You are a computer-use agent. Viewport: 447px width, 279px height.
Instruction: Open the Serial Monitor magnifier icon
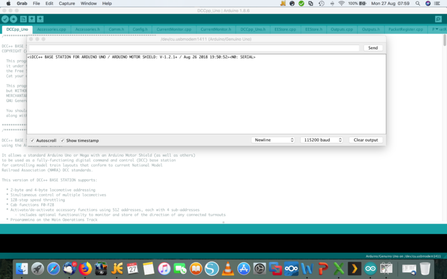coord(439,19)
